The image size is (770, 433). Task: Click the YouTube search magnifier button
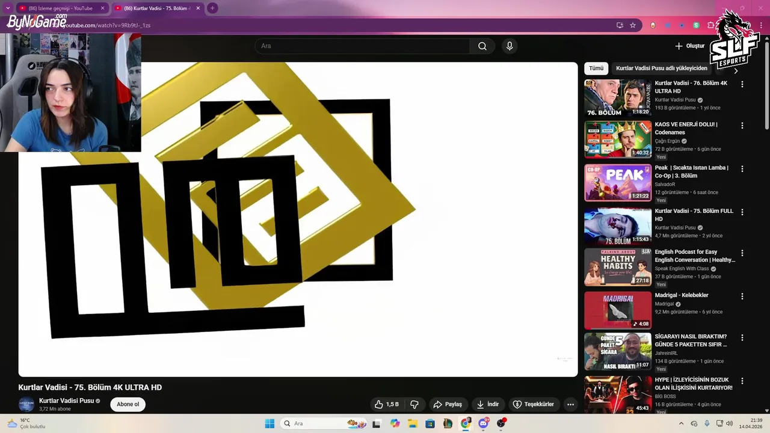click(482, 46)
